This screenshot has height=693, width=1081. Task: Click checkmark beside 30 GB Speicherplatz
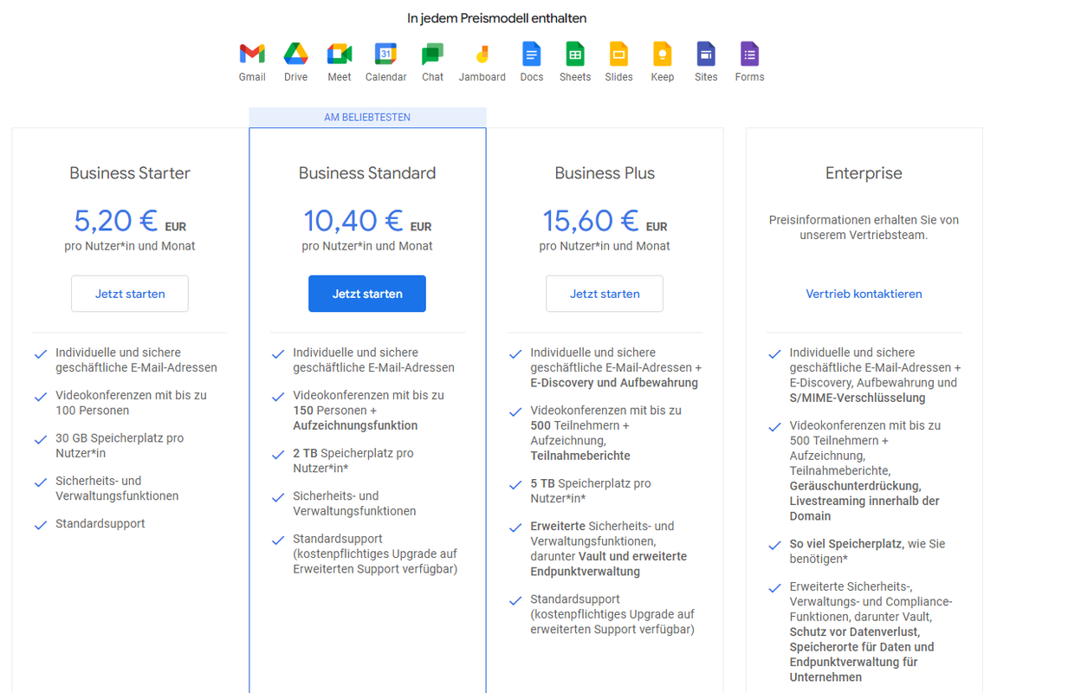tap(40, 439)
